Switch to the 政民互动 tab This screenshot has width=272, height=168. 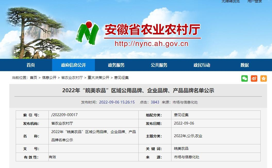[202, 65]
